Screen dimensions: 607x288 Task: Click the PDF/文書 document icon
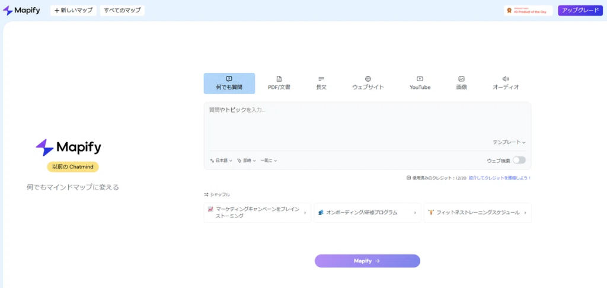tap(279, 79)
